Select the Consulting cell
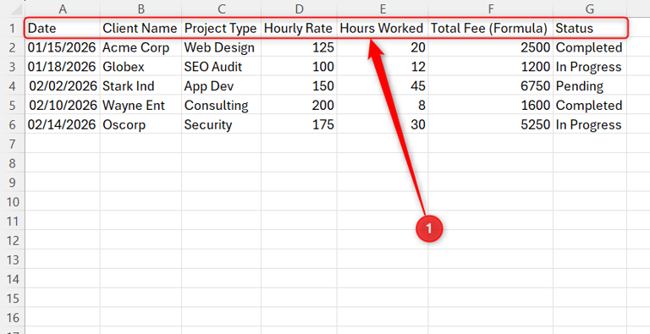 pyautogui.click(x=222, y=105)
